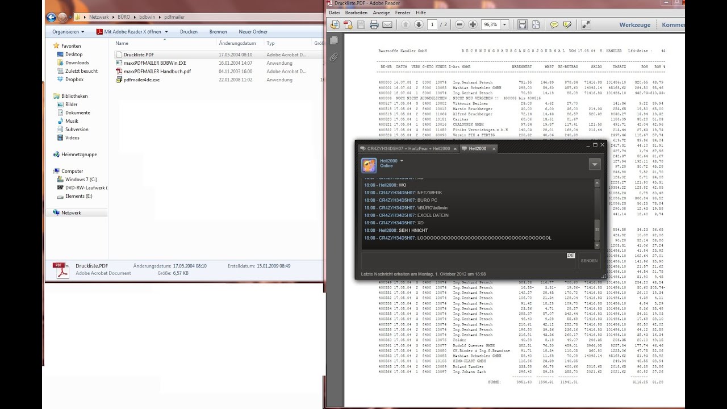Image resolution: width=727 pixels, height=409 pixels.
Task: Open the page thumbnails panel icon
Action: point(334,40)
